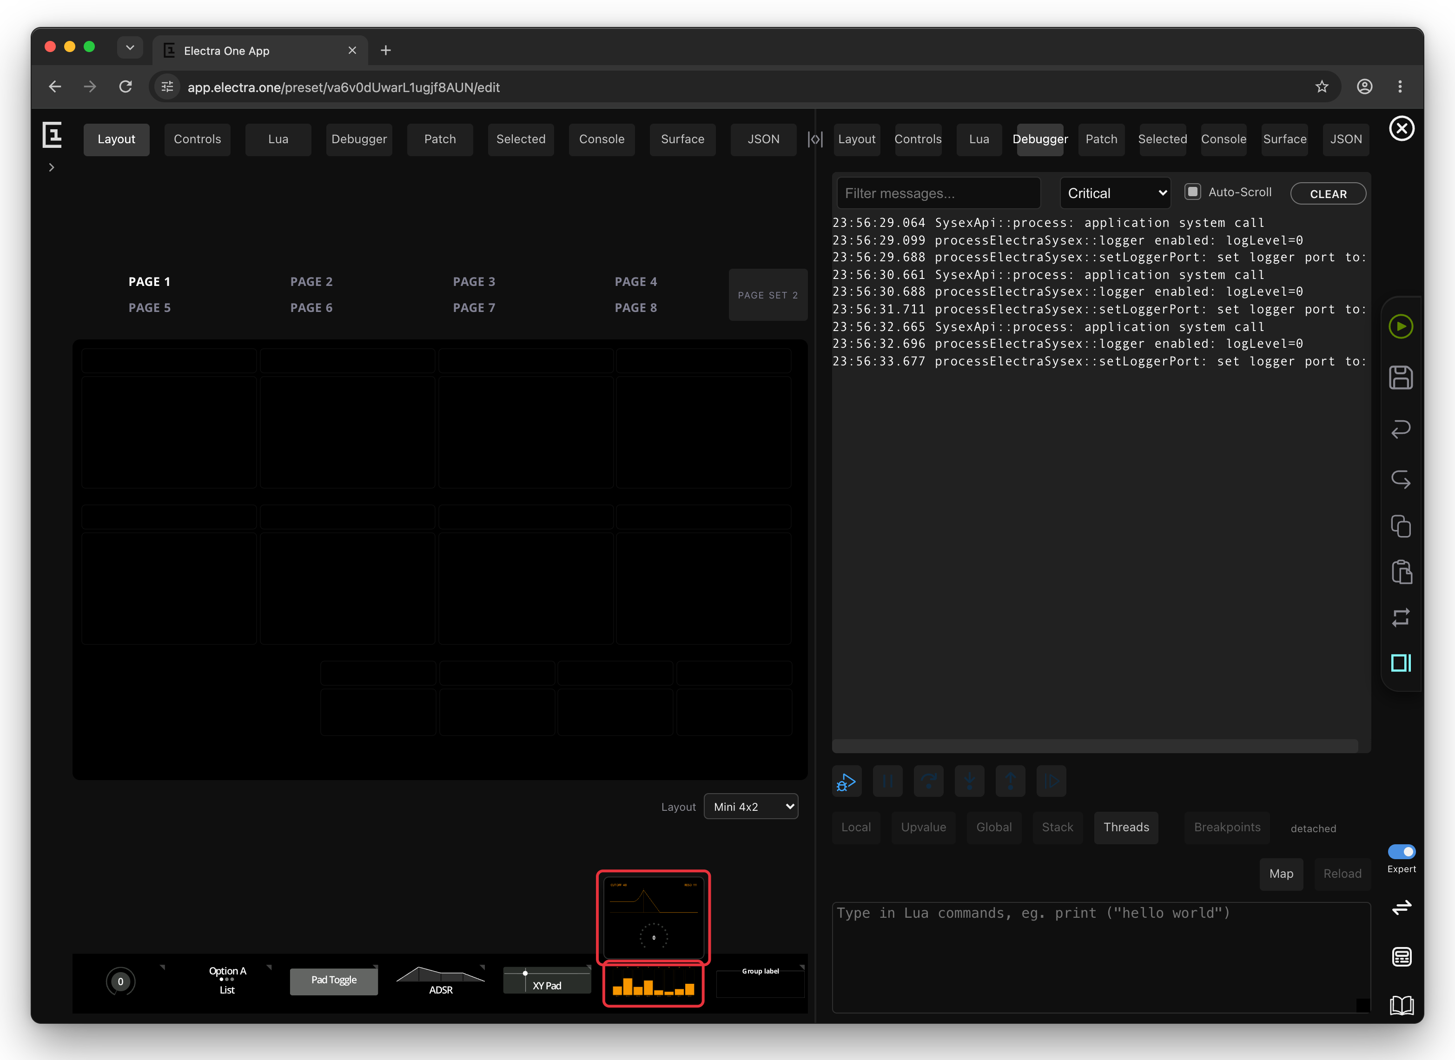Click the debugger step over icon
Screen dimensions: 1455x1060
coord(928,782)
